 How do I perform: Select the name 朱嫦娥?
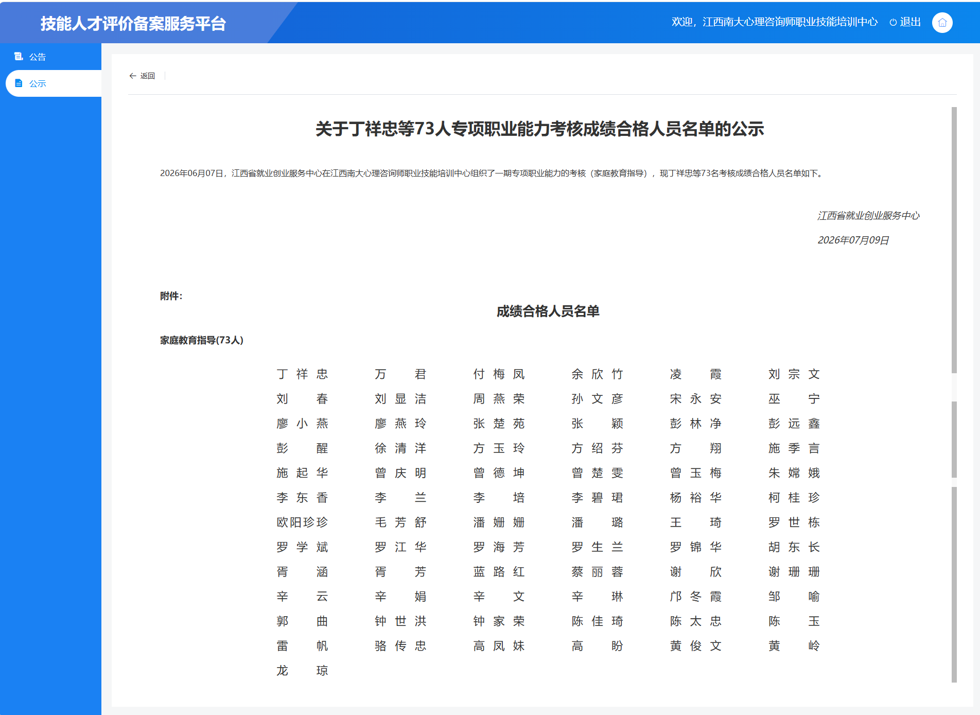pyautogui.click(x=794, y=473)
